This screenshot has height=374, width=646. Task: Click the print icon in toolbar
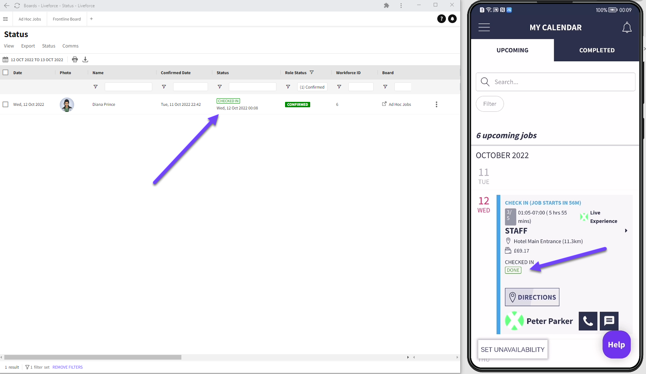pyautogui.click(x=75, y=59)
